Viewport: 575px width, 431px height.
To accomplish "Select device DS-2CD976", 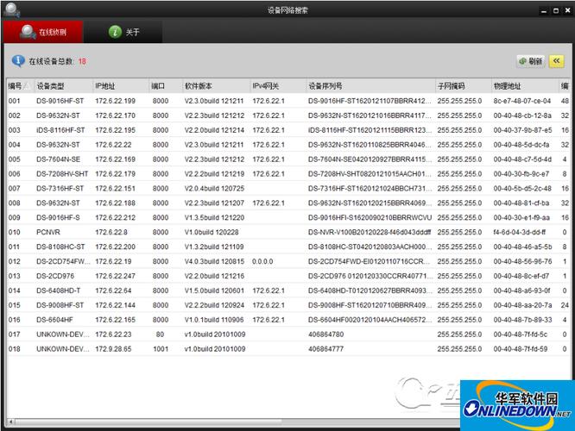I will coord(55,276).
